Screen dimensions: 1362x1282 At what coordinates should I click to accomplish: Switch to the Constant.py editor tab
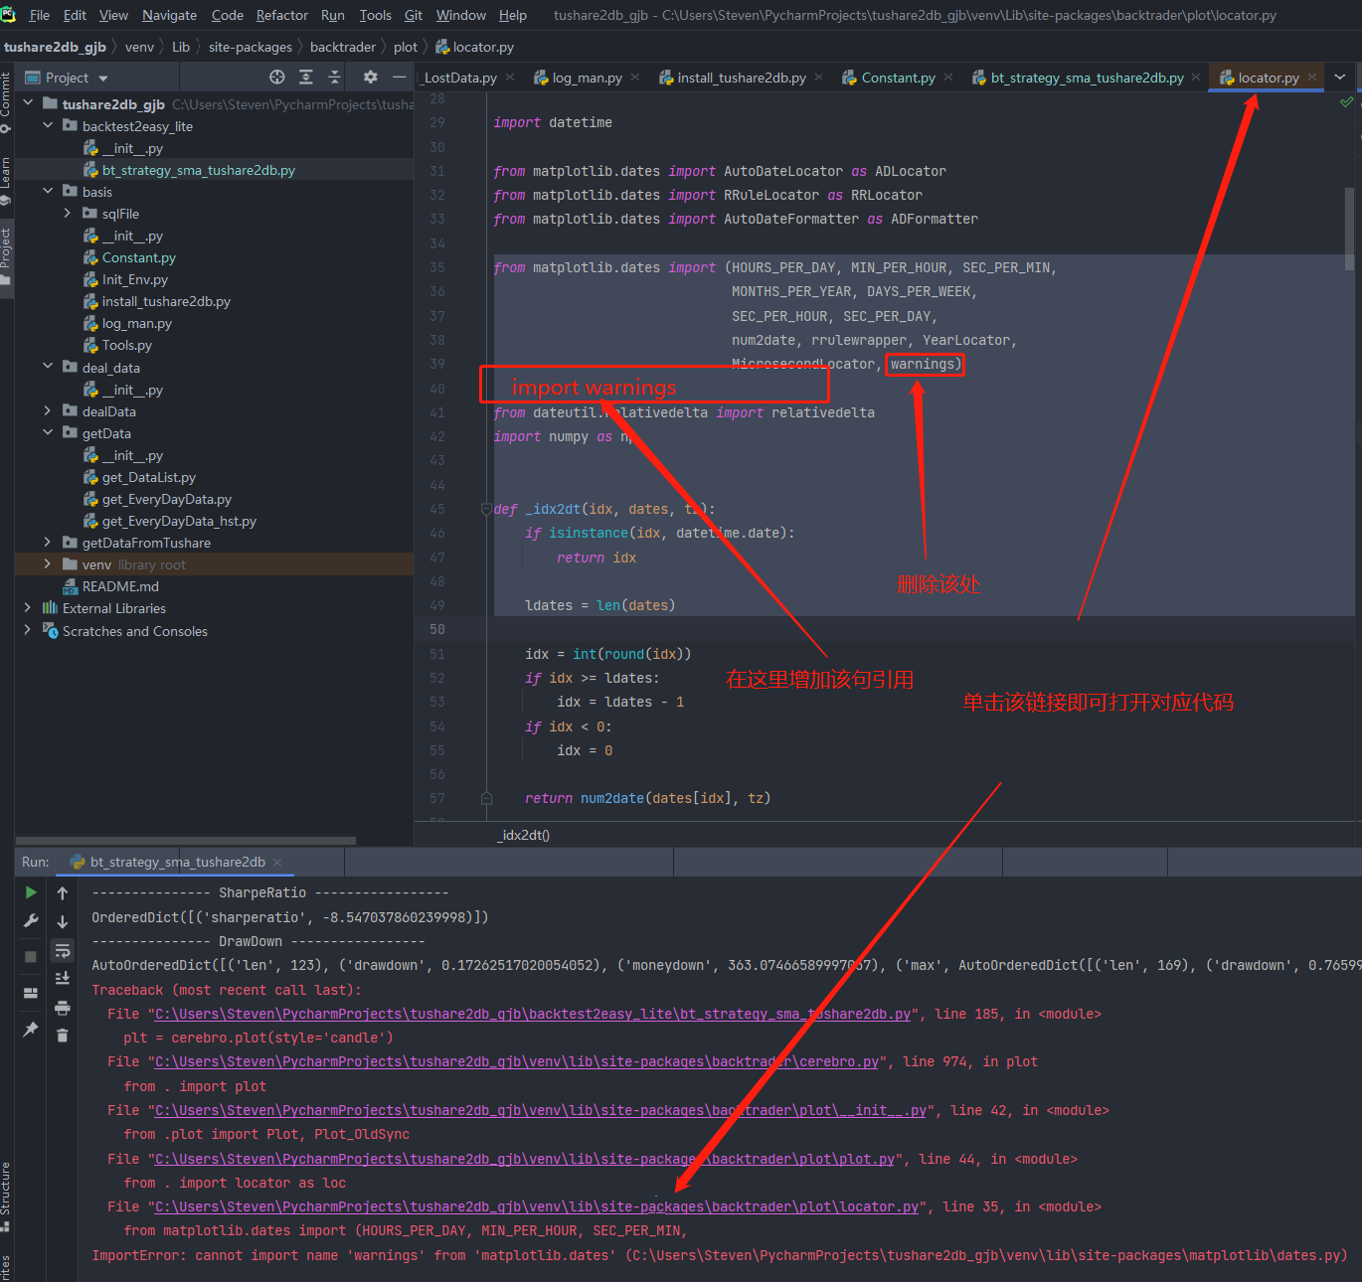tap(897, 78)
